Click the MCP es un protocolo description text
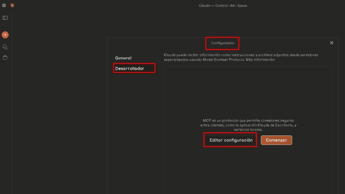345x194 pixels. click(248, 125)
